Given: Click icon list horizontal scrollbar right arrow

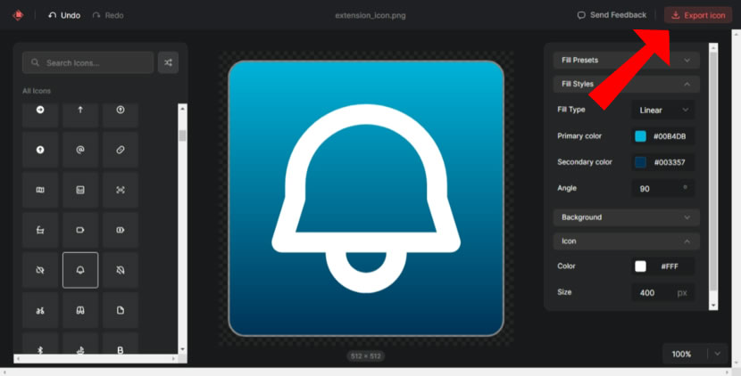Looking at the screenshot, I should click(x=173, y=359).
